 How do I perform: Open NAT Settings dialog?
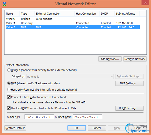(x=129, y=83)
